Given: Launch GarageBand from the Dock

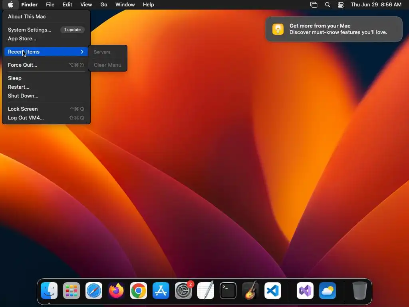Looking at the screenshot, I should [250, 291].
